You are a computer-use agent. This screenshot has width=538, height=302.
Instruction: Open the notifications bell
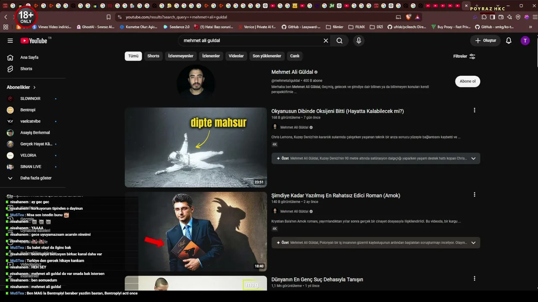(509, 41)
